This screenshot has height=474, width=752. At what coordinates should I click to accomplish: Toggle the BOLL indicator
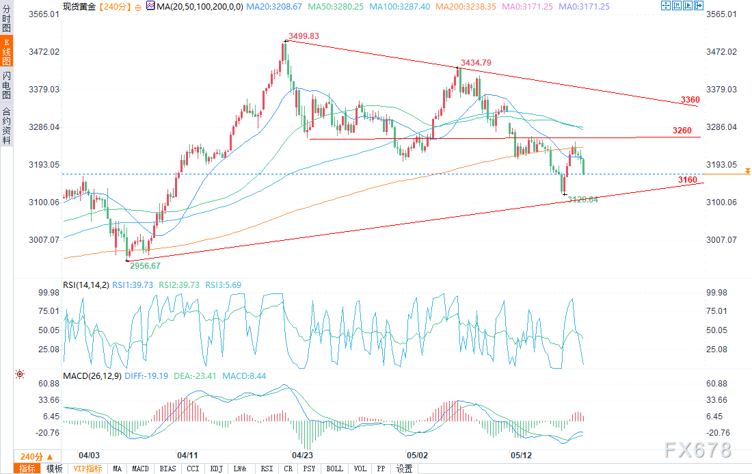(x=334, y=469)
